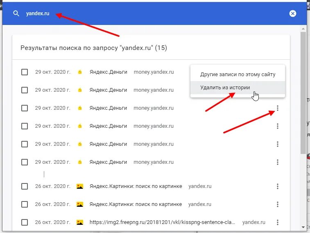Open the three-dot menu of the third Яндекс.Деньги entry
This screenshot has width=310, height=233.
click(278, 108)
